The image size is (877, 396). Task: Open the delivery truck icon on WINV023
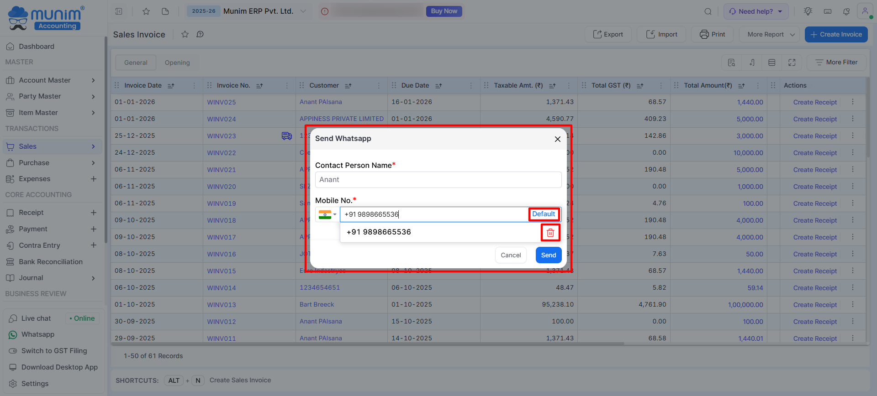(x=286, y=136)
